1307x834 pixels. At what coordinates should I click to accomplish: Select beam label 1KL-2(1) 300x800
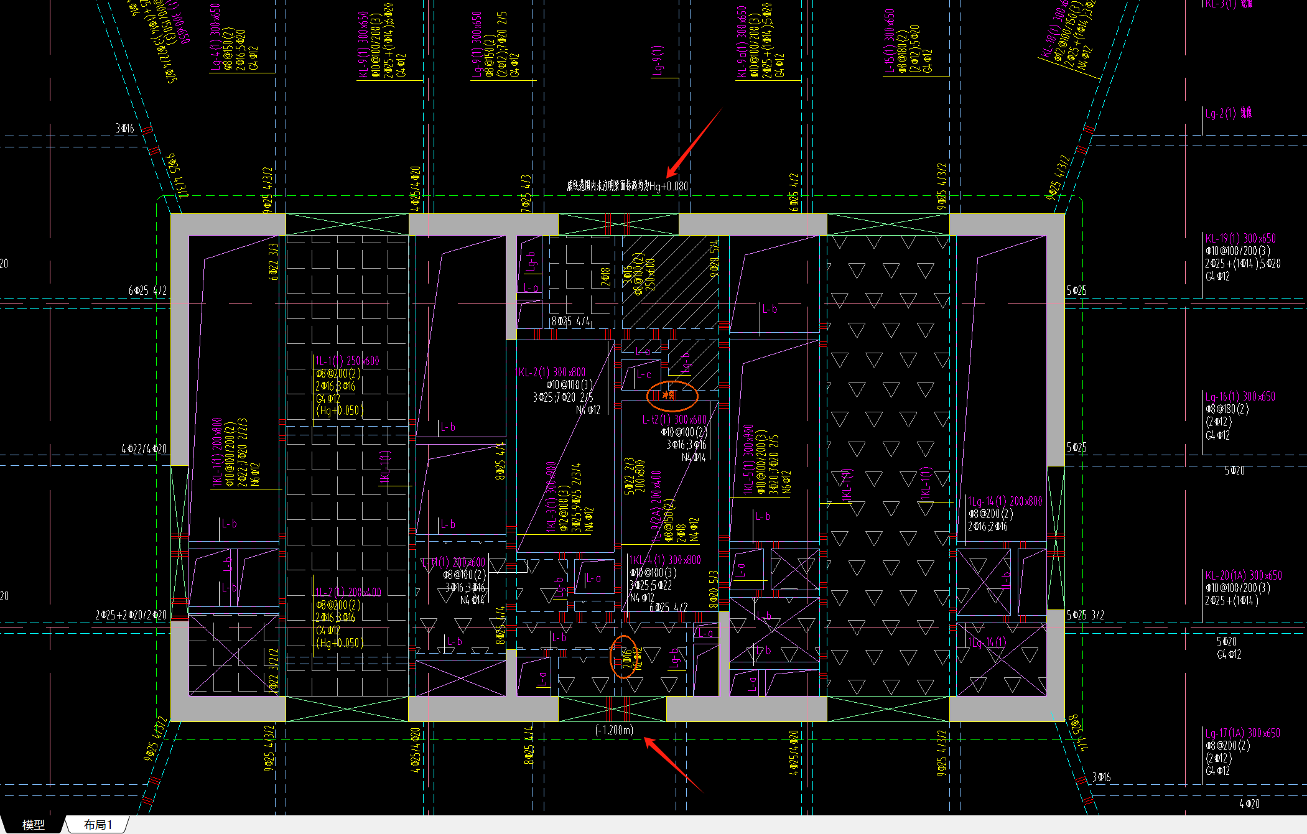pyautogui.click(x=550, y=372)
